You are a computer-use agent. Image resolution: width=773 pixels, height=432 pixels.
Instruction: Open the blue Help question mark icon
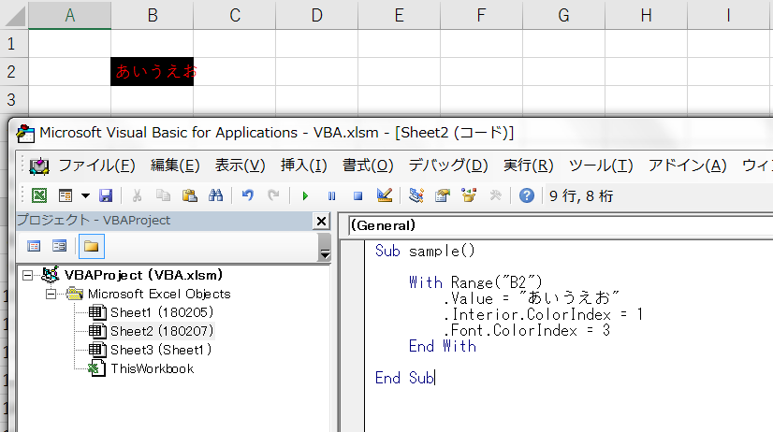click(527, 195)
